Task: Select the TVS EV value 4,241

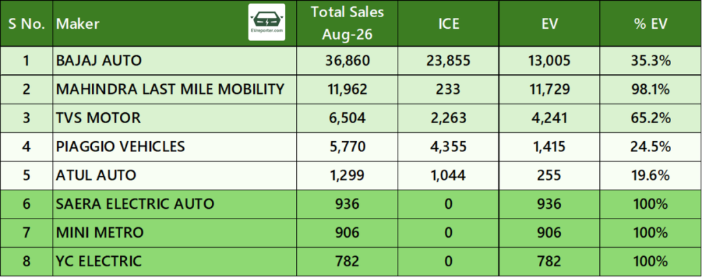Action: (x=549, y=118)
